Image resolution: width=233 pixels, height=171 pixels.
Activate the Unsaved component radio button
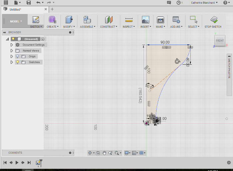pos(43,39)
